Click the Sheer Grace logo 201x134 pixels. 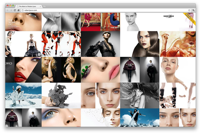169,16
